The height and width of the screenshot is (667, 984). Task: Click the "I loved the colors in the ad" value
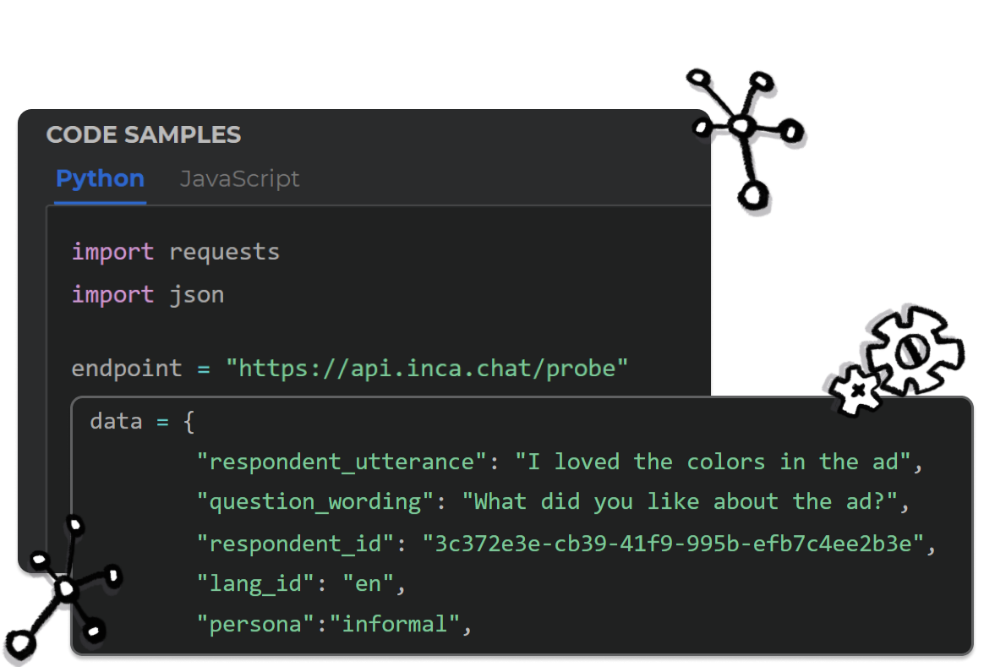(x=719, y=462)
